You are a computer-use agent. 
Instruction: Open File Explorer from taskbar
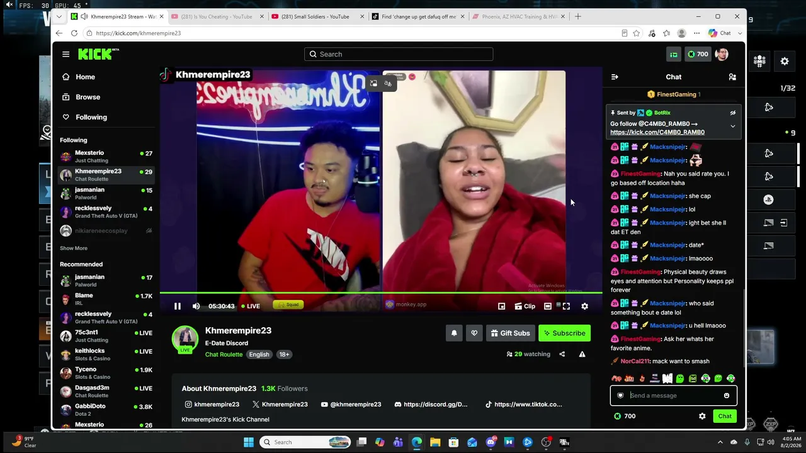pyautogui.click(x=435, y=442)
